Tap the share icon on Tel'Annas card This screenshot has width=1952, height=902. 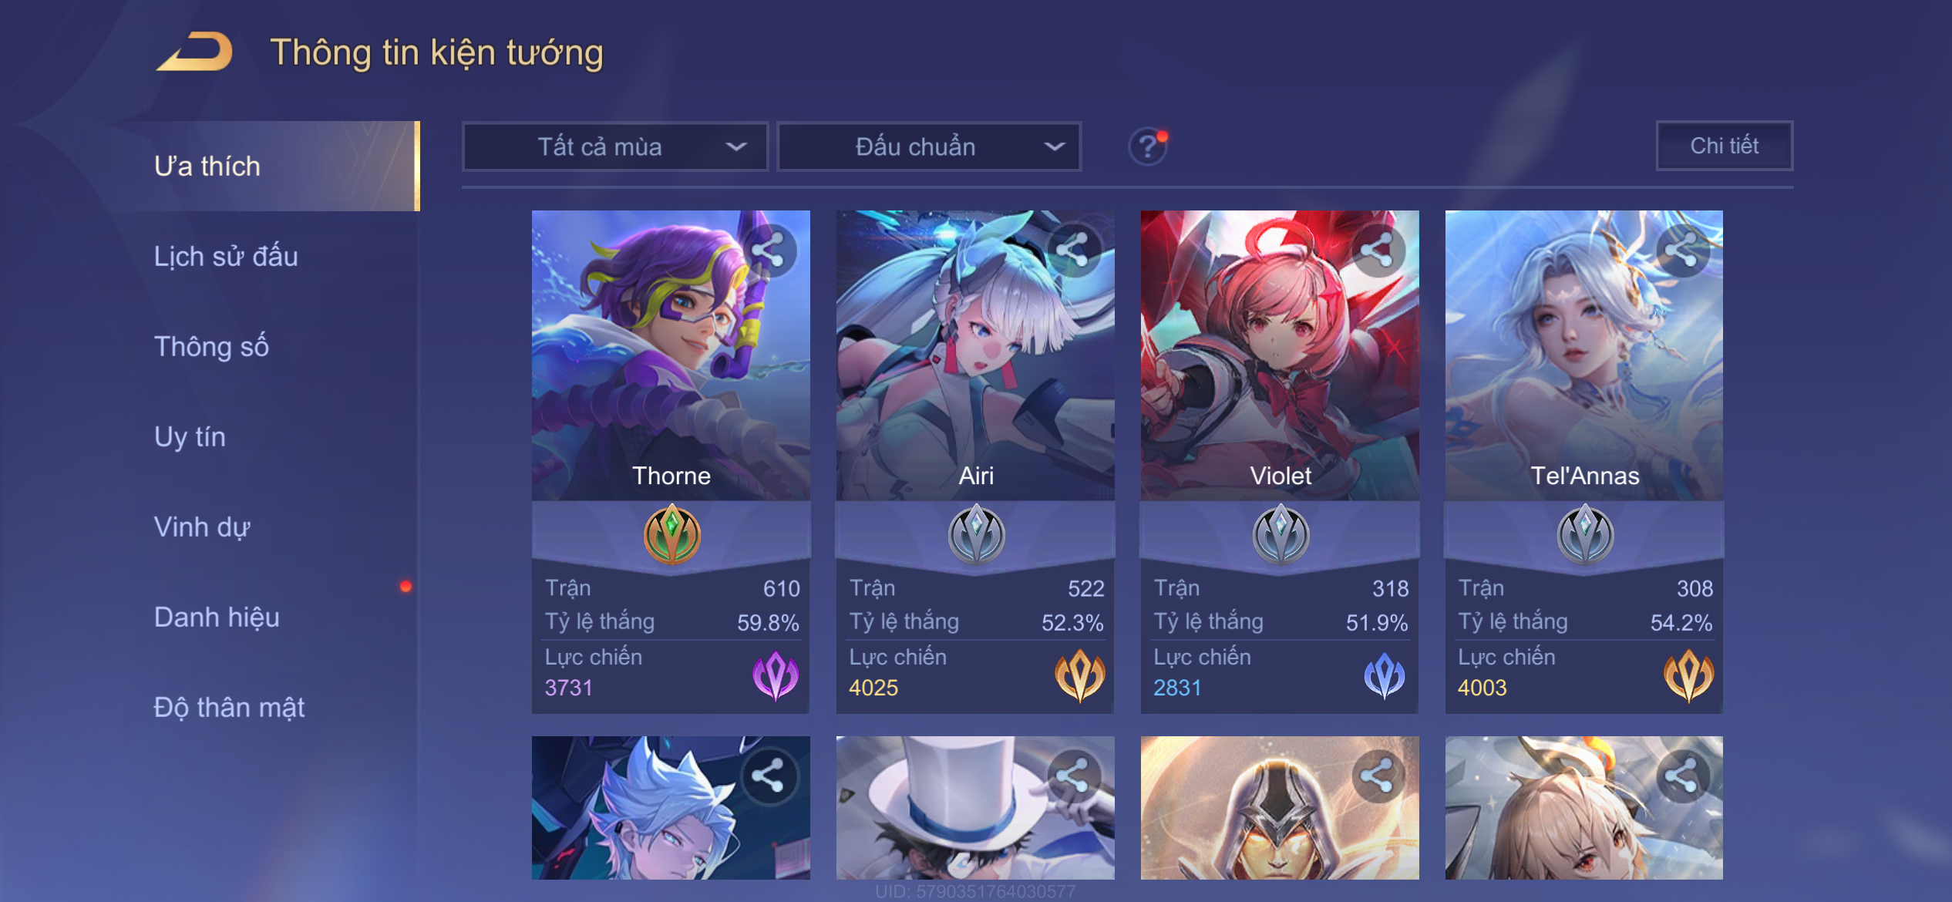click(1681, 250)
